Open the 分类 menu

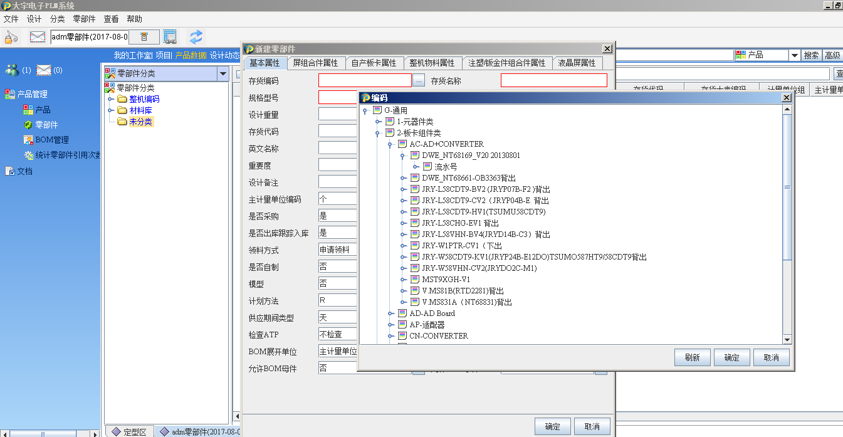[x=57, y=19]
